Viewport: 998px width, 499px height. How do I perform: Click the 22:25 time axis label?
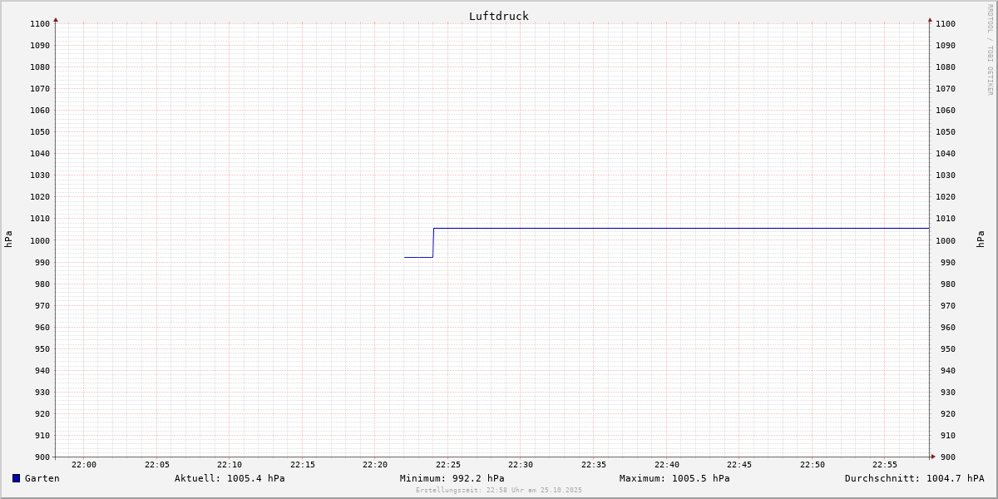(x=447, y=465)
